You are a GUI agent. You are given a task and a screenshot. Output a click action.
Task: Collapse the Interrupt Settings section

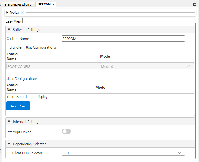pos(9,122)
